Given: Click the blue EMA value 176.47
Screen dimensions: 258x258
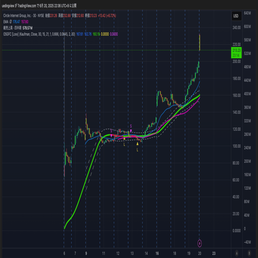Looking at the screenshot, I should click(x=16, y=22).
